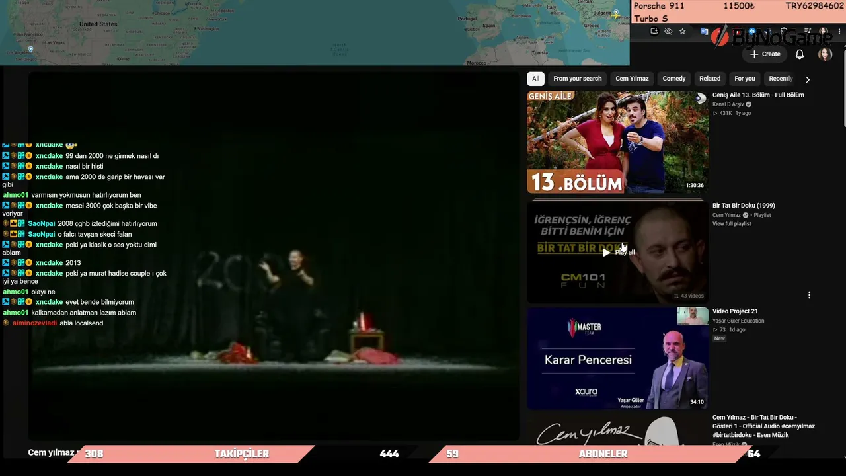Bookmark this page with the star icon
The image size is (846, 476).
683,31
